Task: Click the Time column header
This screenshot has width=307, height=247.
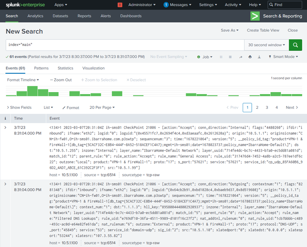Action: pyautogui.click(x=18, y=118)
